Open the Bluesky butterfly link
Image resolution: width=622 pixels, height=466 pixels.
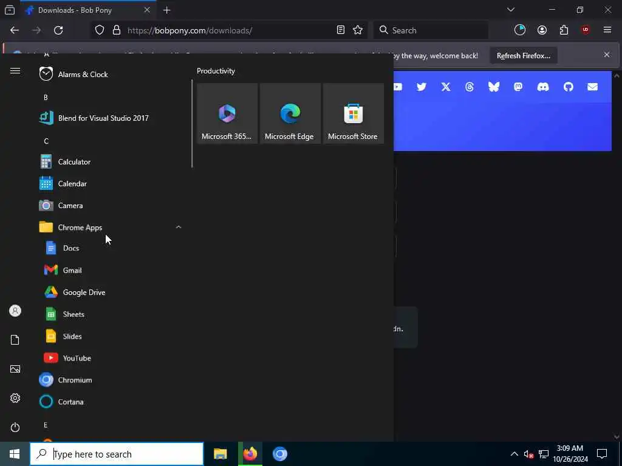[494, 87]
